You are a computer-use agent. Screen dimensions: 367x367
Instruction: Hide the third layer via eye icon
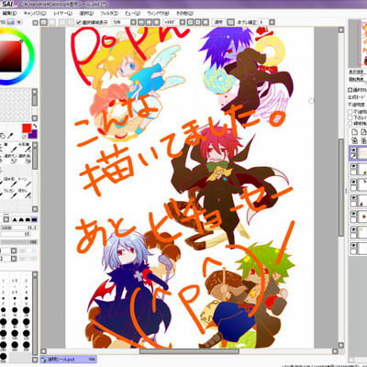point(353,183)
